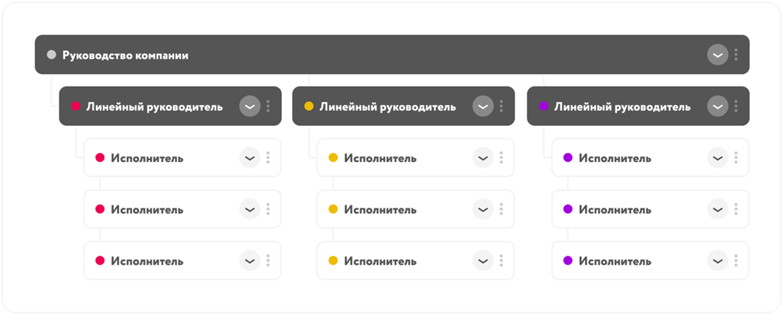Open three-dot menu of the middle yellow Исполнитель
Viewport: 783px width, 315px height.
tap(501, 209)
